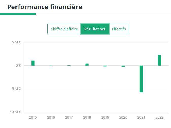Select the large negative 2021 bar
Image resolution: width=171 pixels, height=128 pixels.
pos(141,79)
